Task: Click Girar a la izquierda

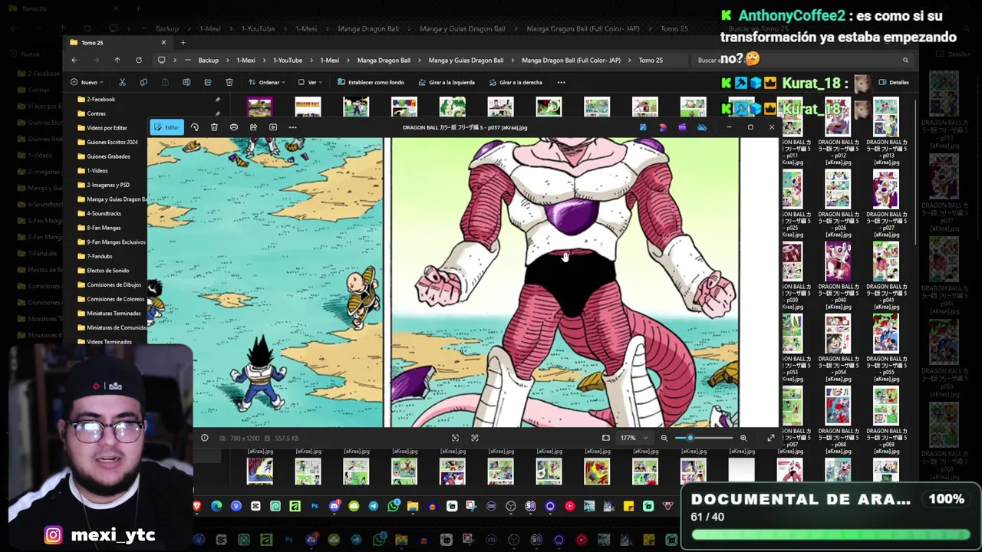Action: (x=447, y=82)
